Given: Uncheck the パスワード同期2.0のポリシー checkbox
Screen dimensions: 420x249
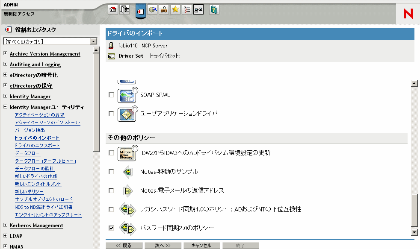Looking at the screenshot, I should (x=111, y=228).
